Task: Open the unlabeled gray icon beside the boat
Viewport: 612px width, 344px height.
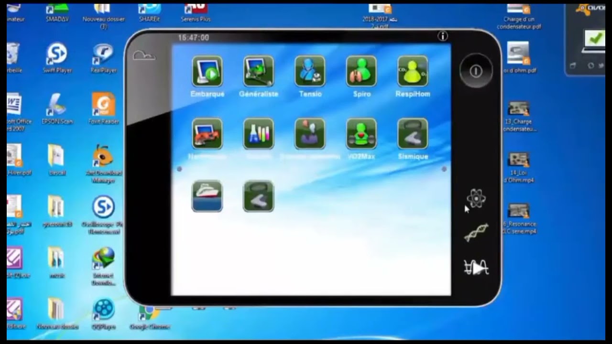Action: 259,196
